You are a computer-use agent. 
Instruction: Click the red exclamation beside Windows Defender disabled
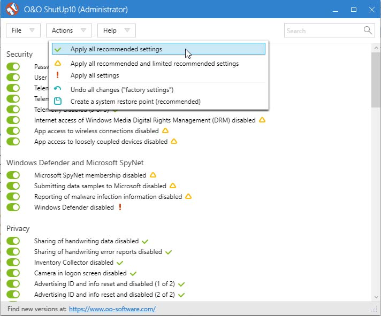click(120, 207)
